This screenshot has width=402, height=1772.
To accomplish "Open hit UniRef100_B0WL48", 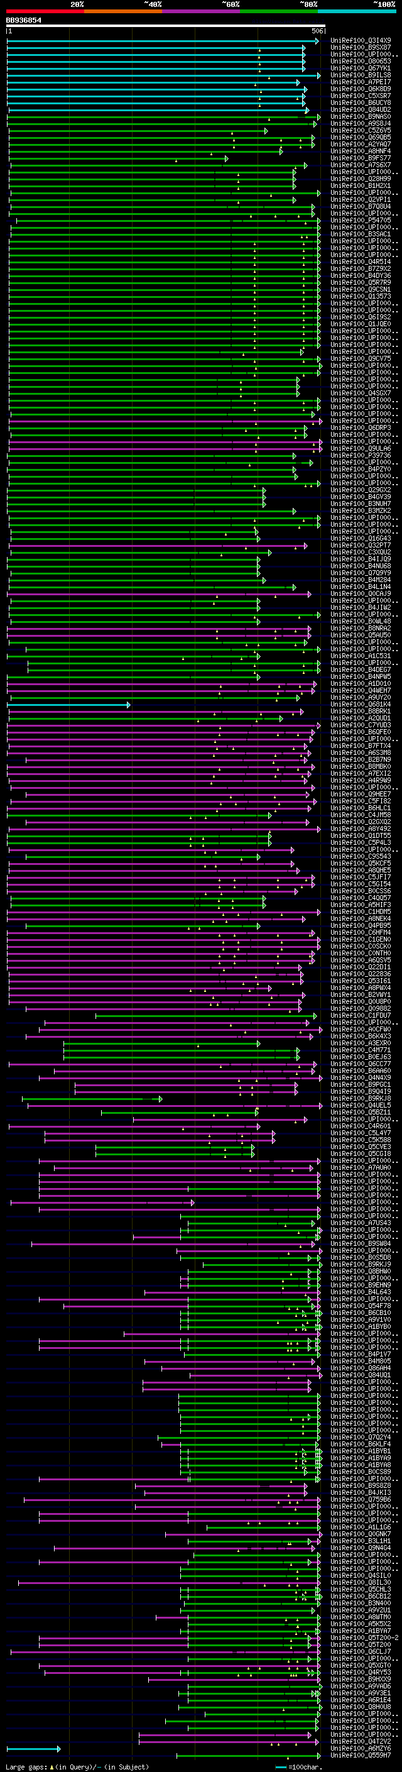I will [x=360, y=622].
